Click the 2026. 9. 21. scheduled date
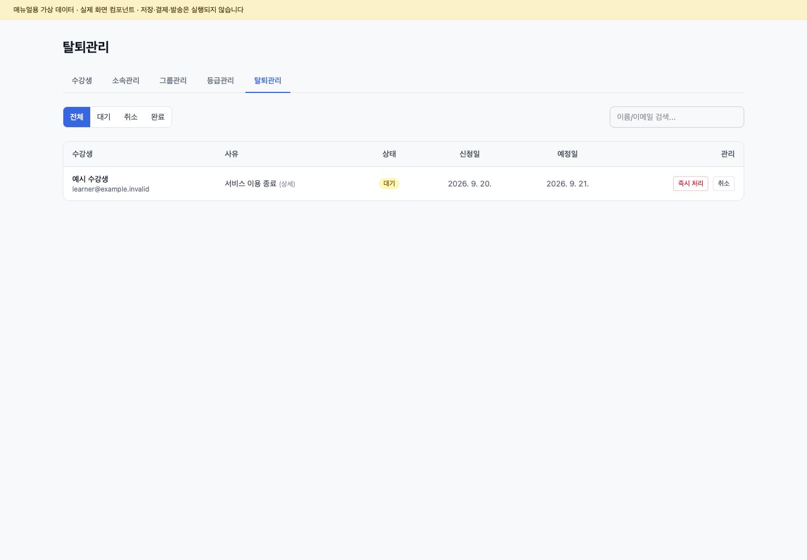Viewport: 807px width, 560px height. point(568,184)
